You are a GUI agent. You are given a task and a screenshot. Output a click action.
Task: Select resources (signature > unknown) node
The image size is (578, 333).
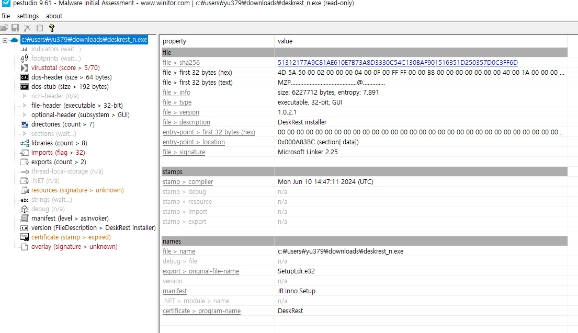click(77, 190)
